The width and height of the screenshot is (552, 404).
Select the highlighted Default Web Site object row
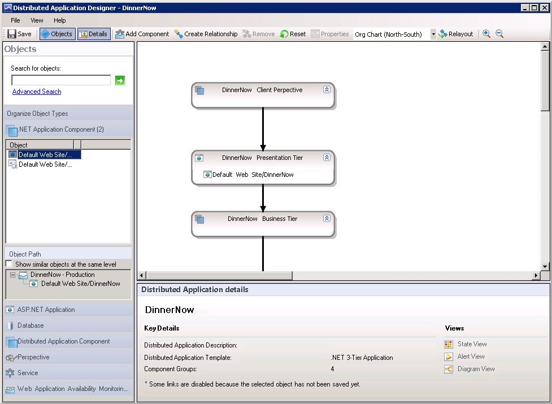coord(45,154)
